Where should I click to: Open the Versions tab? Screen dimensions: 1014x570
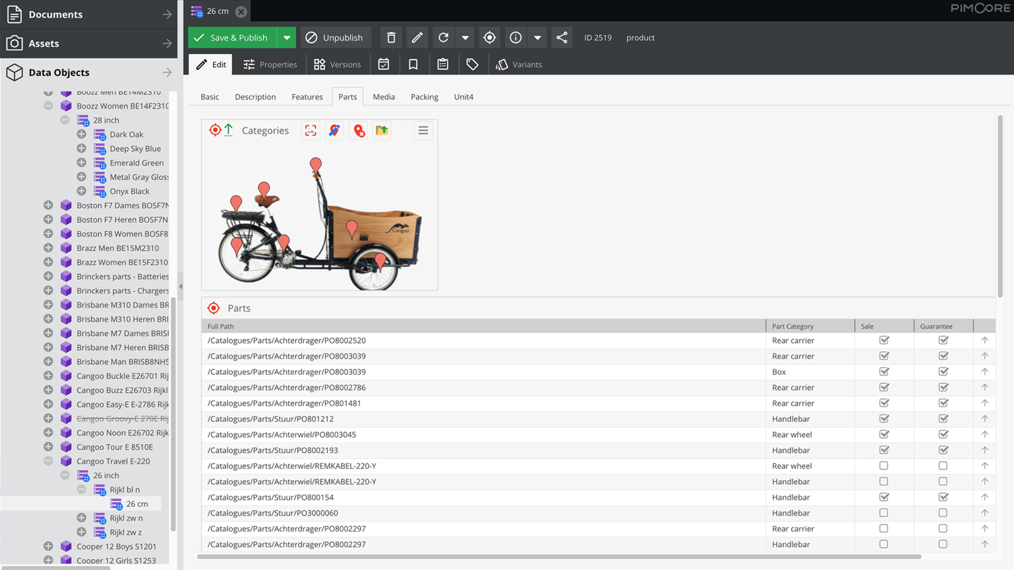point(337,64)
